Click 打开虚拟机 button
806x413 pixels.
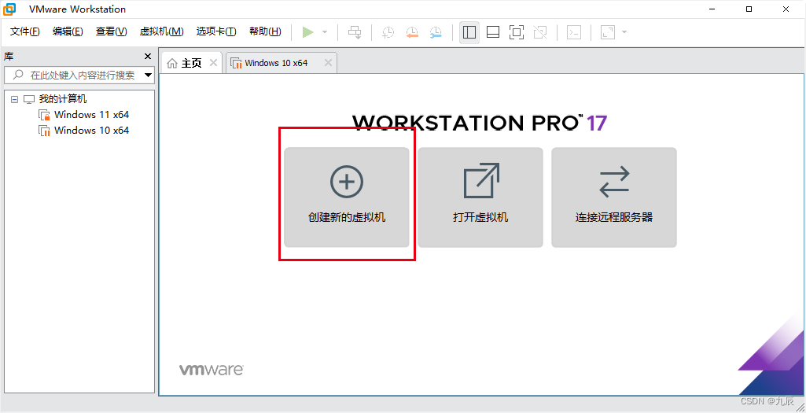(480, 197)
